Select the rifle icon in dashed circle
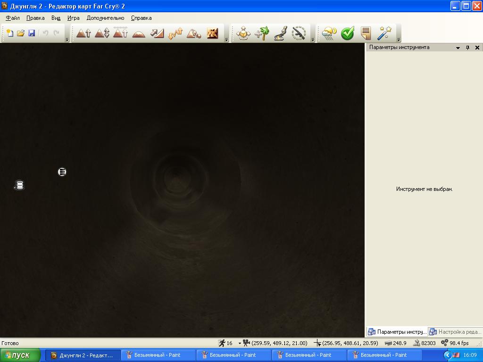483x362 pixels. (299, 33)
